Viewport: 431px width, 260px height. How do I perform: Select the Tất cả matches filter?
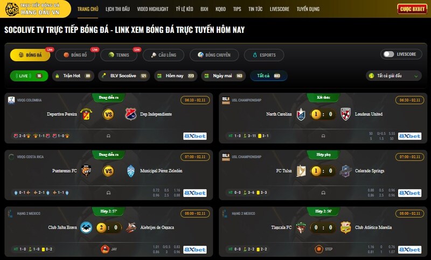(x=268, y=76)
